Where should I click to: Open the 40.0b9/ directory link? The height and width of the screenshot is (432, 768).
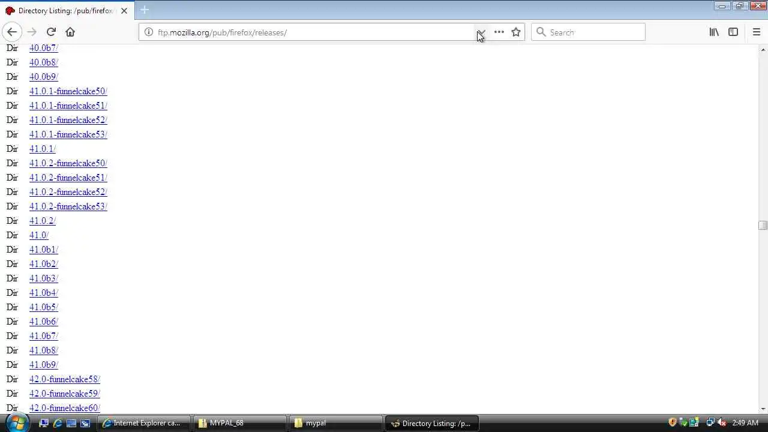pyautogui.click(x=44, y=77)
